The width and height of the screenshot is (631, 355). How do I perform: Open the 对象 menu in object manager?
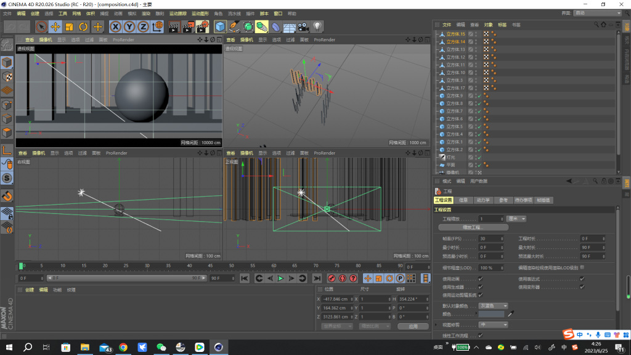(488, 25)
